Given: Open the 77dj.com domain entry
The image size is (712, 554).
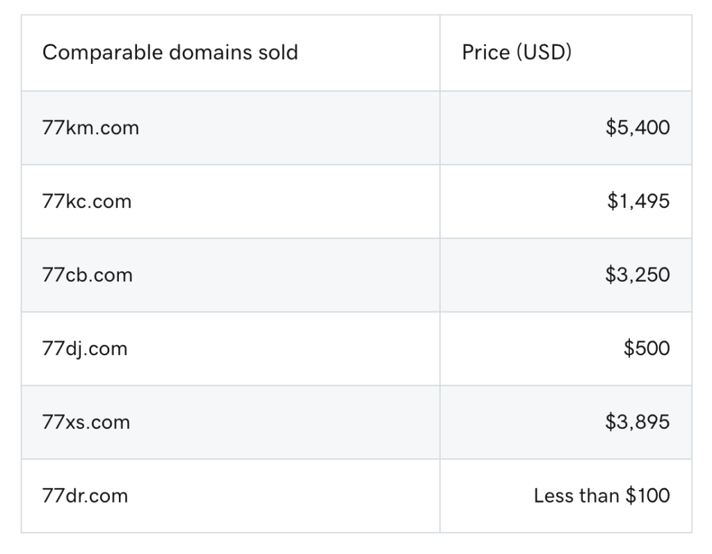Looking at the screenshot, I should click(x=85, y=348).
